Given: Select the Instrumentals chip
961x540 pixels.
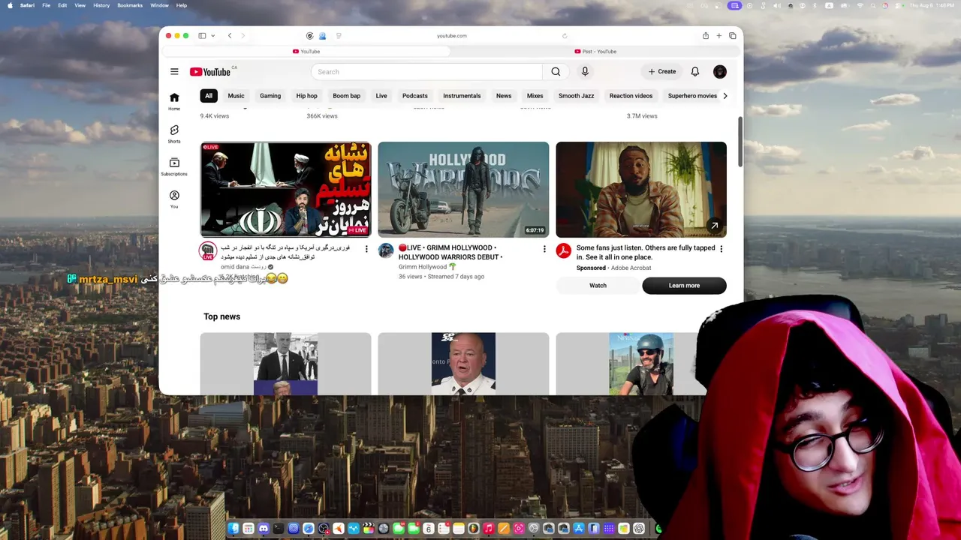Looking at the screenshot, I should click(x=462, y=96).
